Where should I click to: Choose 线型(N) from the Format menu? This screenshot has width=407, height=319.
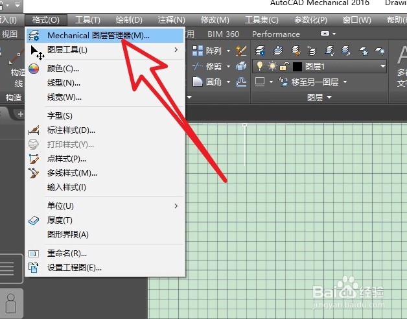tap(105, 83)
